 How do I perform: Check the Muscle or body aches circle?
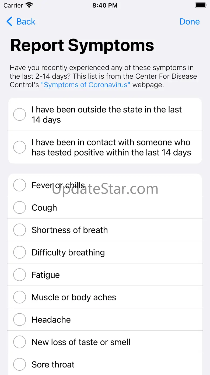[20, 297]
